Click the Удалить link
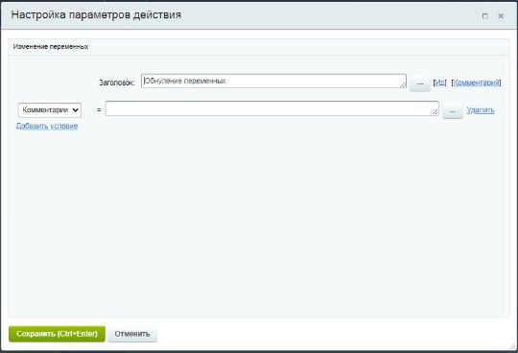 [481, 110]
